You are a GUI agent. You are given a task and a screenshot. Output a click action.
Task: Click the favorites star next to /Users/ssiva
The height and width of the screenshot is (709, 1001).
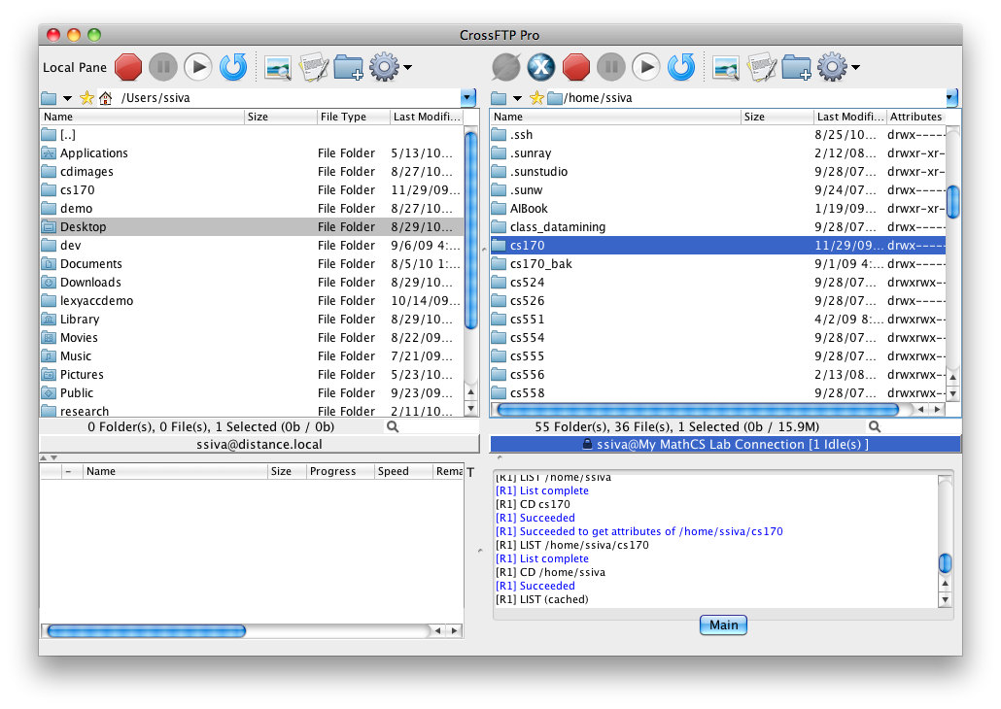pyautogui.click(x=86, y=98)
